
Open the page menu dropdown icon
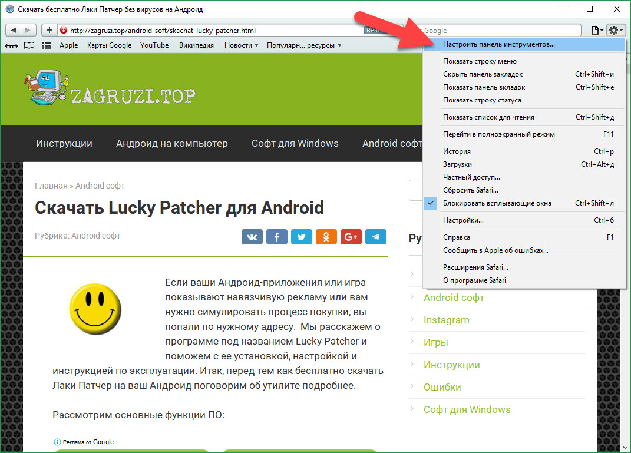pos(597,30)
